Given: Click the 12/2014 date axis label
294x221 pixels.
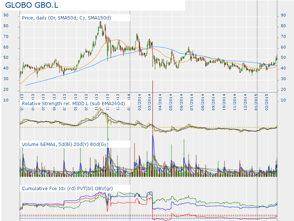Looking at the screenshot, I should [x=245, y=102].
